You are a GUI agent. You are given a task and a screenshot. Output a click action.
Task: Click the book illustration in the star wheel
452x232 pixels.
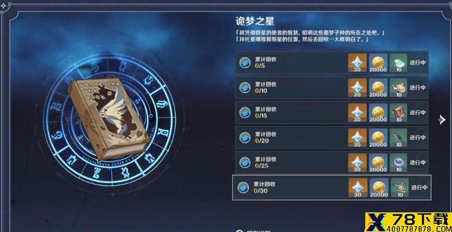point(109,118)
